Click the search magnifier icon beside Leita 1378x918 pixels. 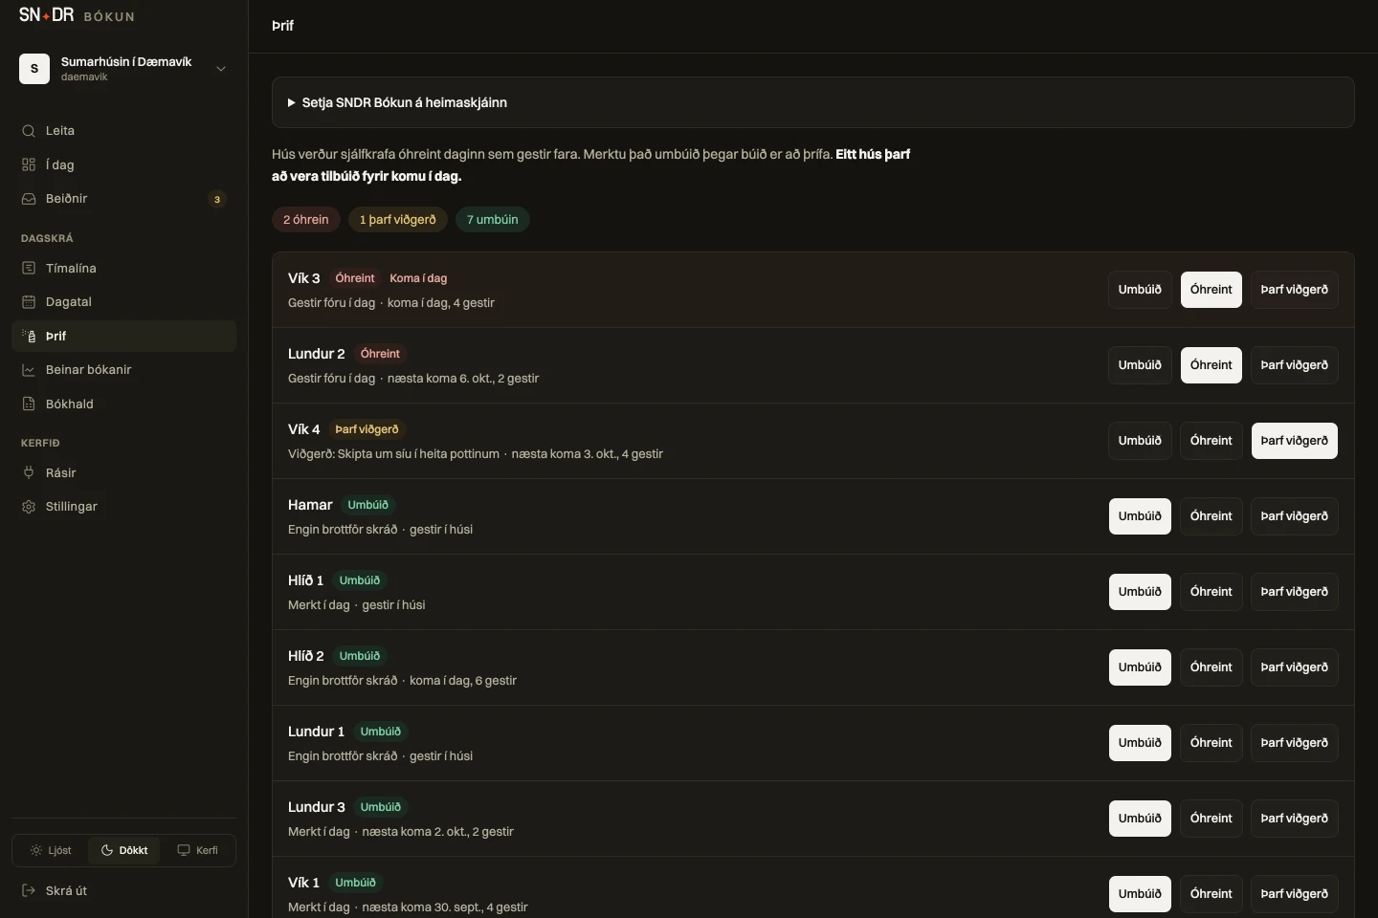(x=29, y=131)
